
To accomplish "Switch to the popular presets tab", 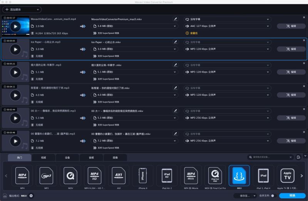I will click(x=20, y=158).
